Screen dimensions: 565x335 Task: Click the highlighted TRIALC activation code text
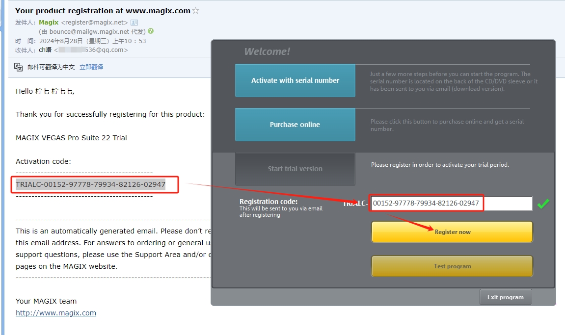pyautogui.click(x=90, y=184)
